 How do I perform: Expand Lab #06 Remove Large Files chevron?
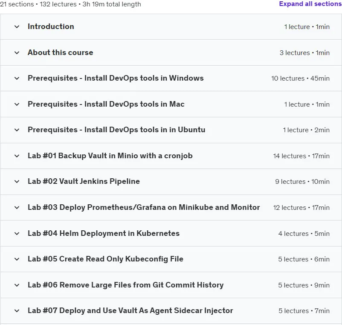click(17, 285)
